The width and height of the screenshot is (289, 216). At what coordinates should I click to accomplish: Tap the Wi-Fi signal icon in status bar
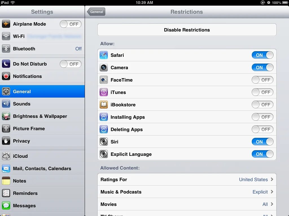[x=13, y=3]
